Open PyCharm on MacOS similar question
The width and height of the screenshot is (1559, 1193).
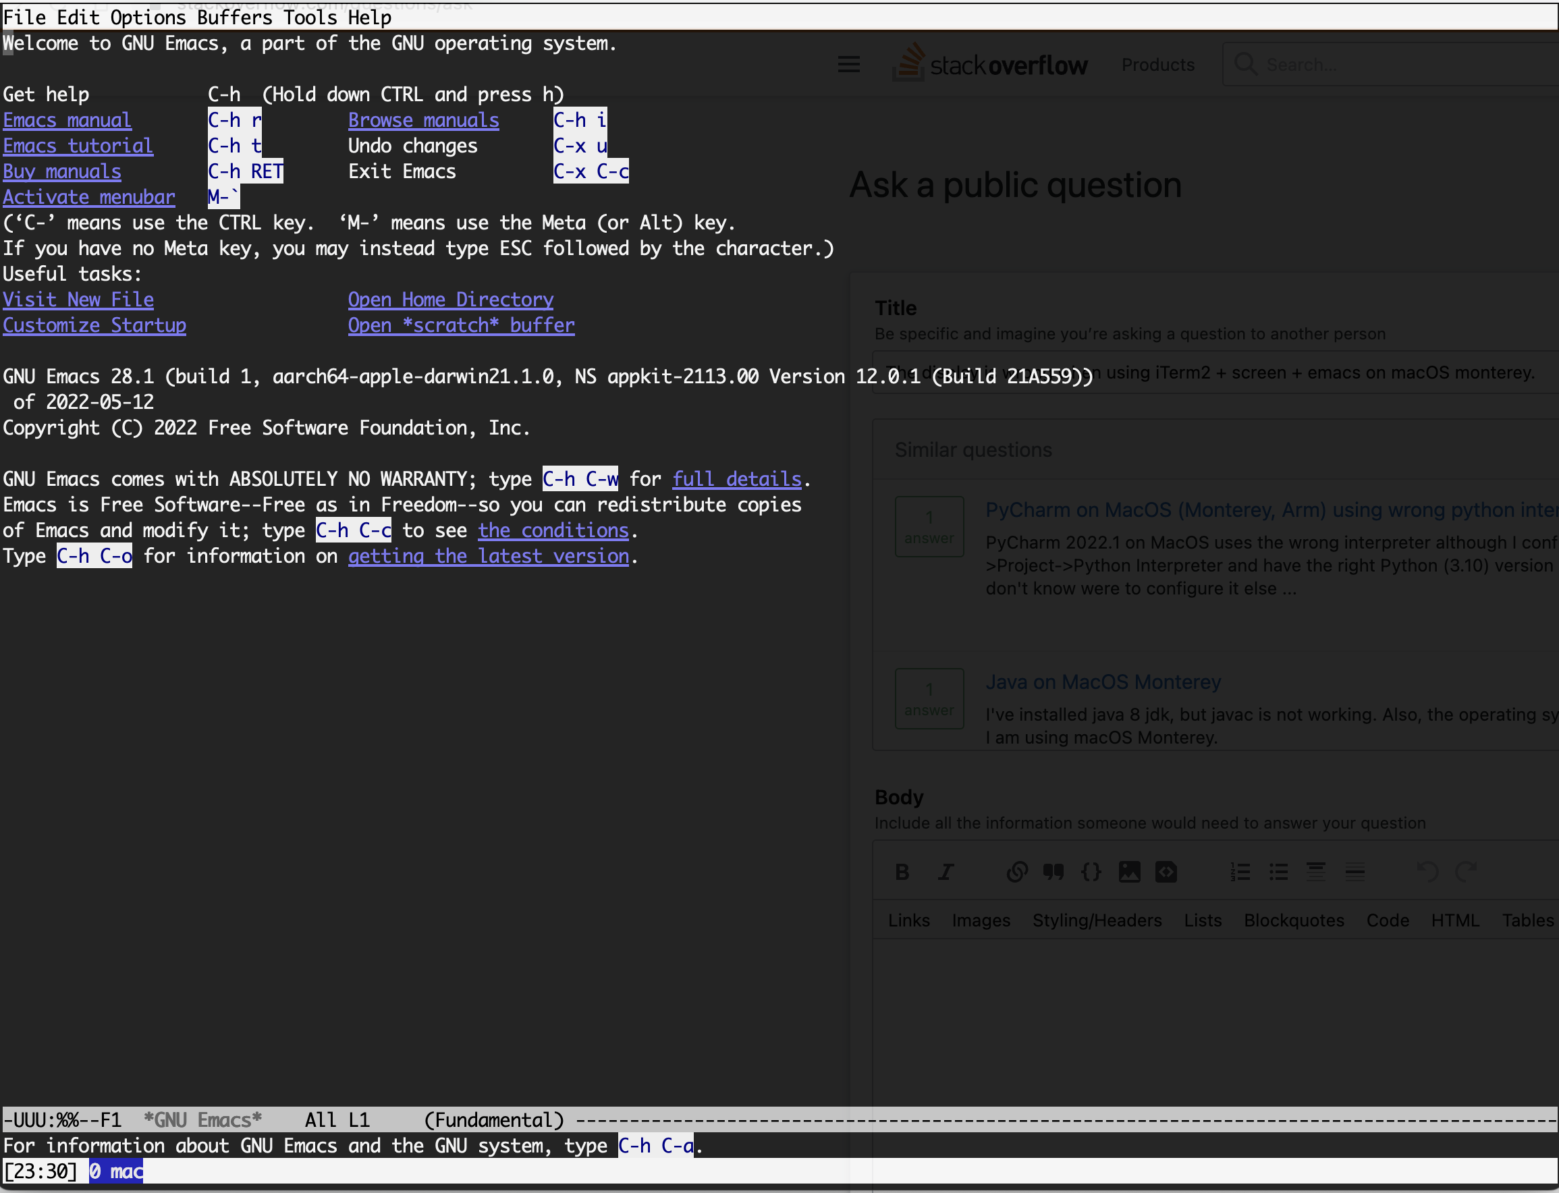(1271, 510)
